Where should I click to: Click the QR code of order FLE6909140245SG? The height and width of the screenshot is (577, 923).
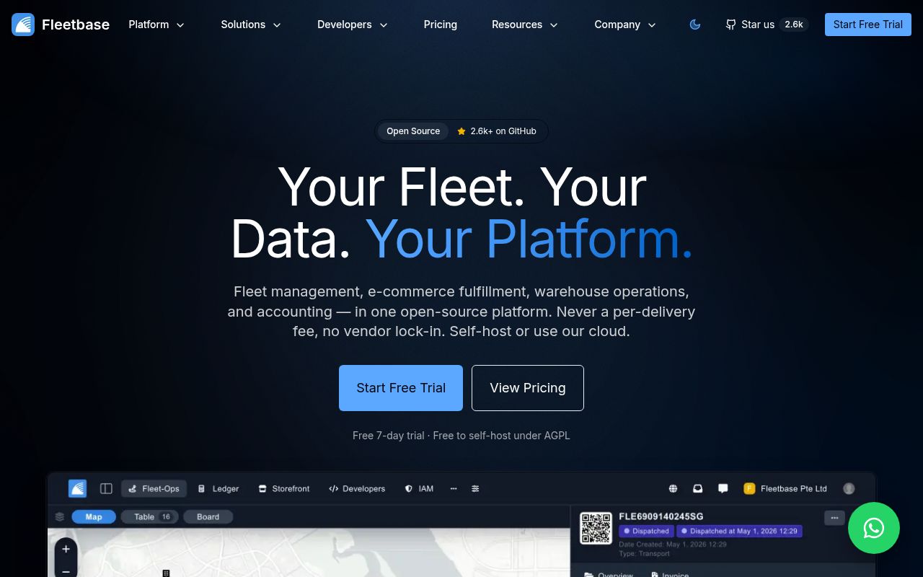(x=596, y=528)
